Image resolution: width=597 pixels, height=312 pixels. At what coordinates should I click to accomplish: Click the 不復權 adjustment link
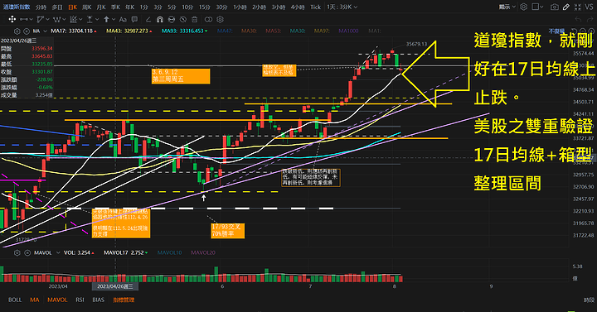coord(556,31)
